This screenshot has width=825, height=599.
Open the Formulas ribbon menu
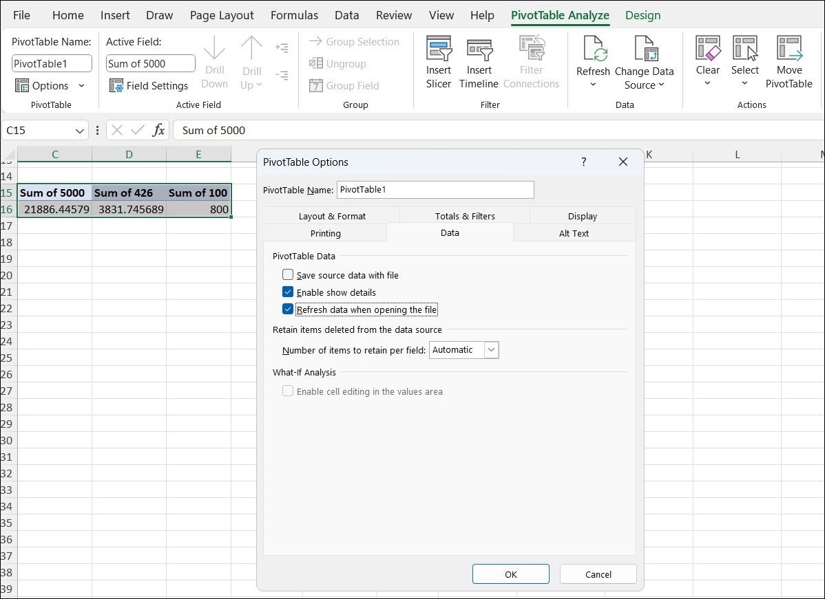[x=294, y=15]
